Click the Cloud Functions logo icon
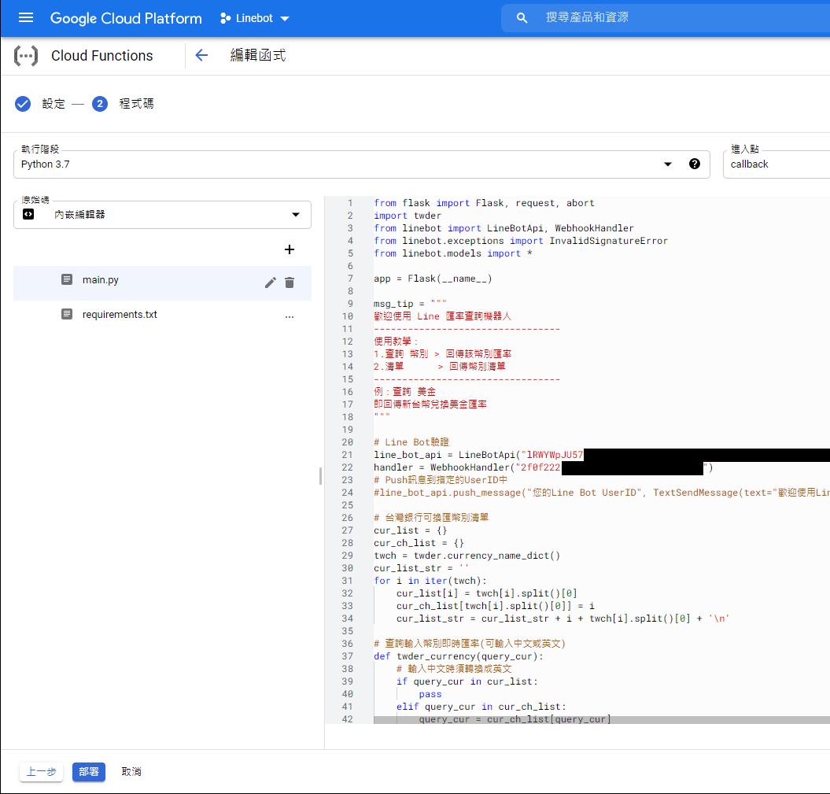Viewport: 830px width, 794px height. [x=26, y=56]
